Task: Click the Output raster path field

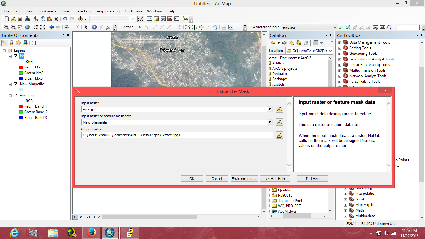Action: [x=177, y=135]
